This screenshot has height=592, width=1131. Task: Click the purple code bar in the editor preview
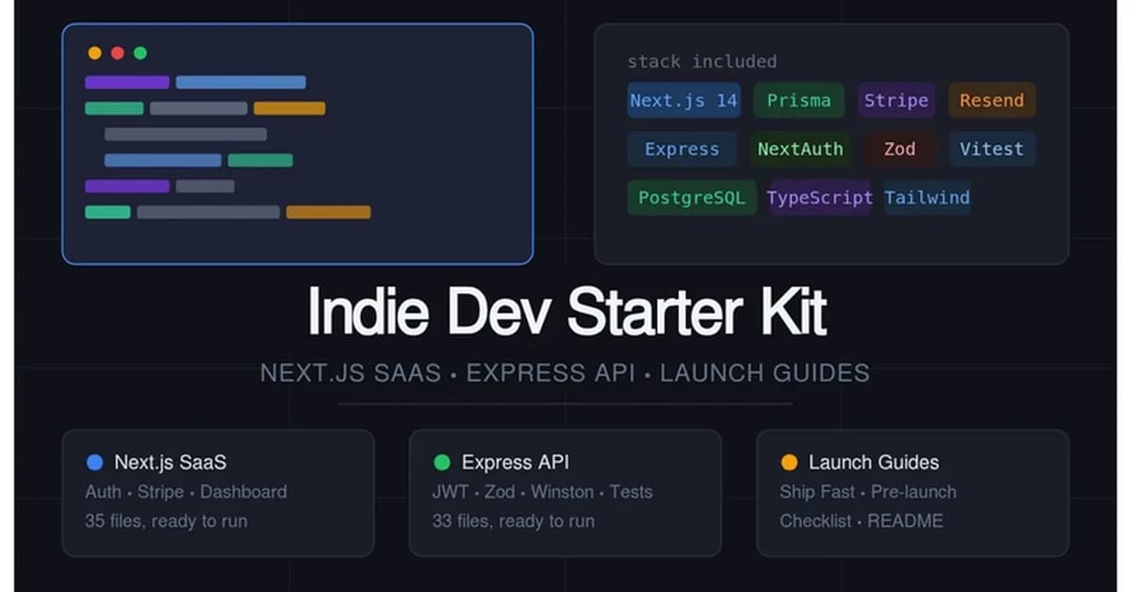click(x=126, y=82)
